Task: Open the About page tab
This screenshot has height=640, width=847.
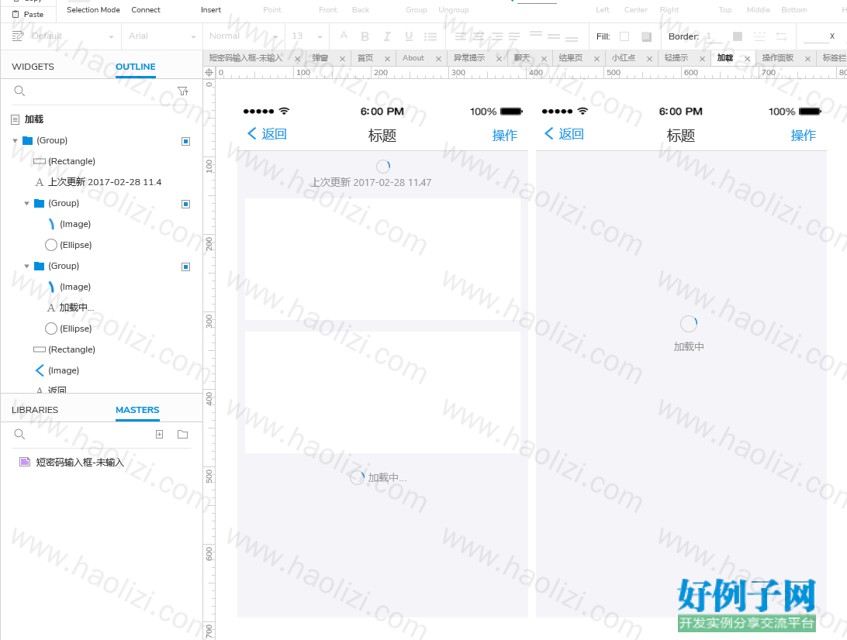Action: (413, 58)
